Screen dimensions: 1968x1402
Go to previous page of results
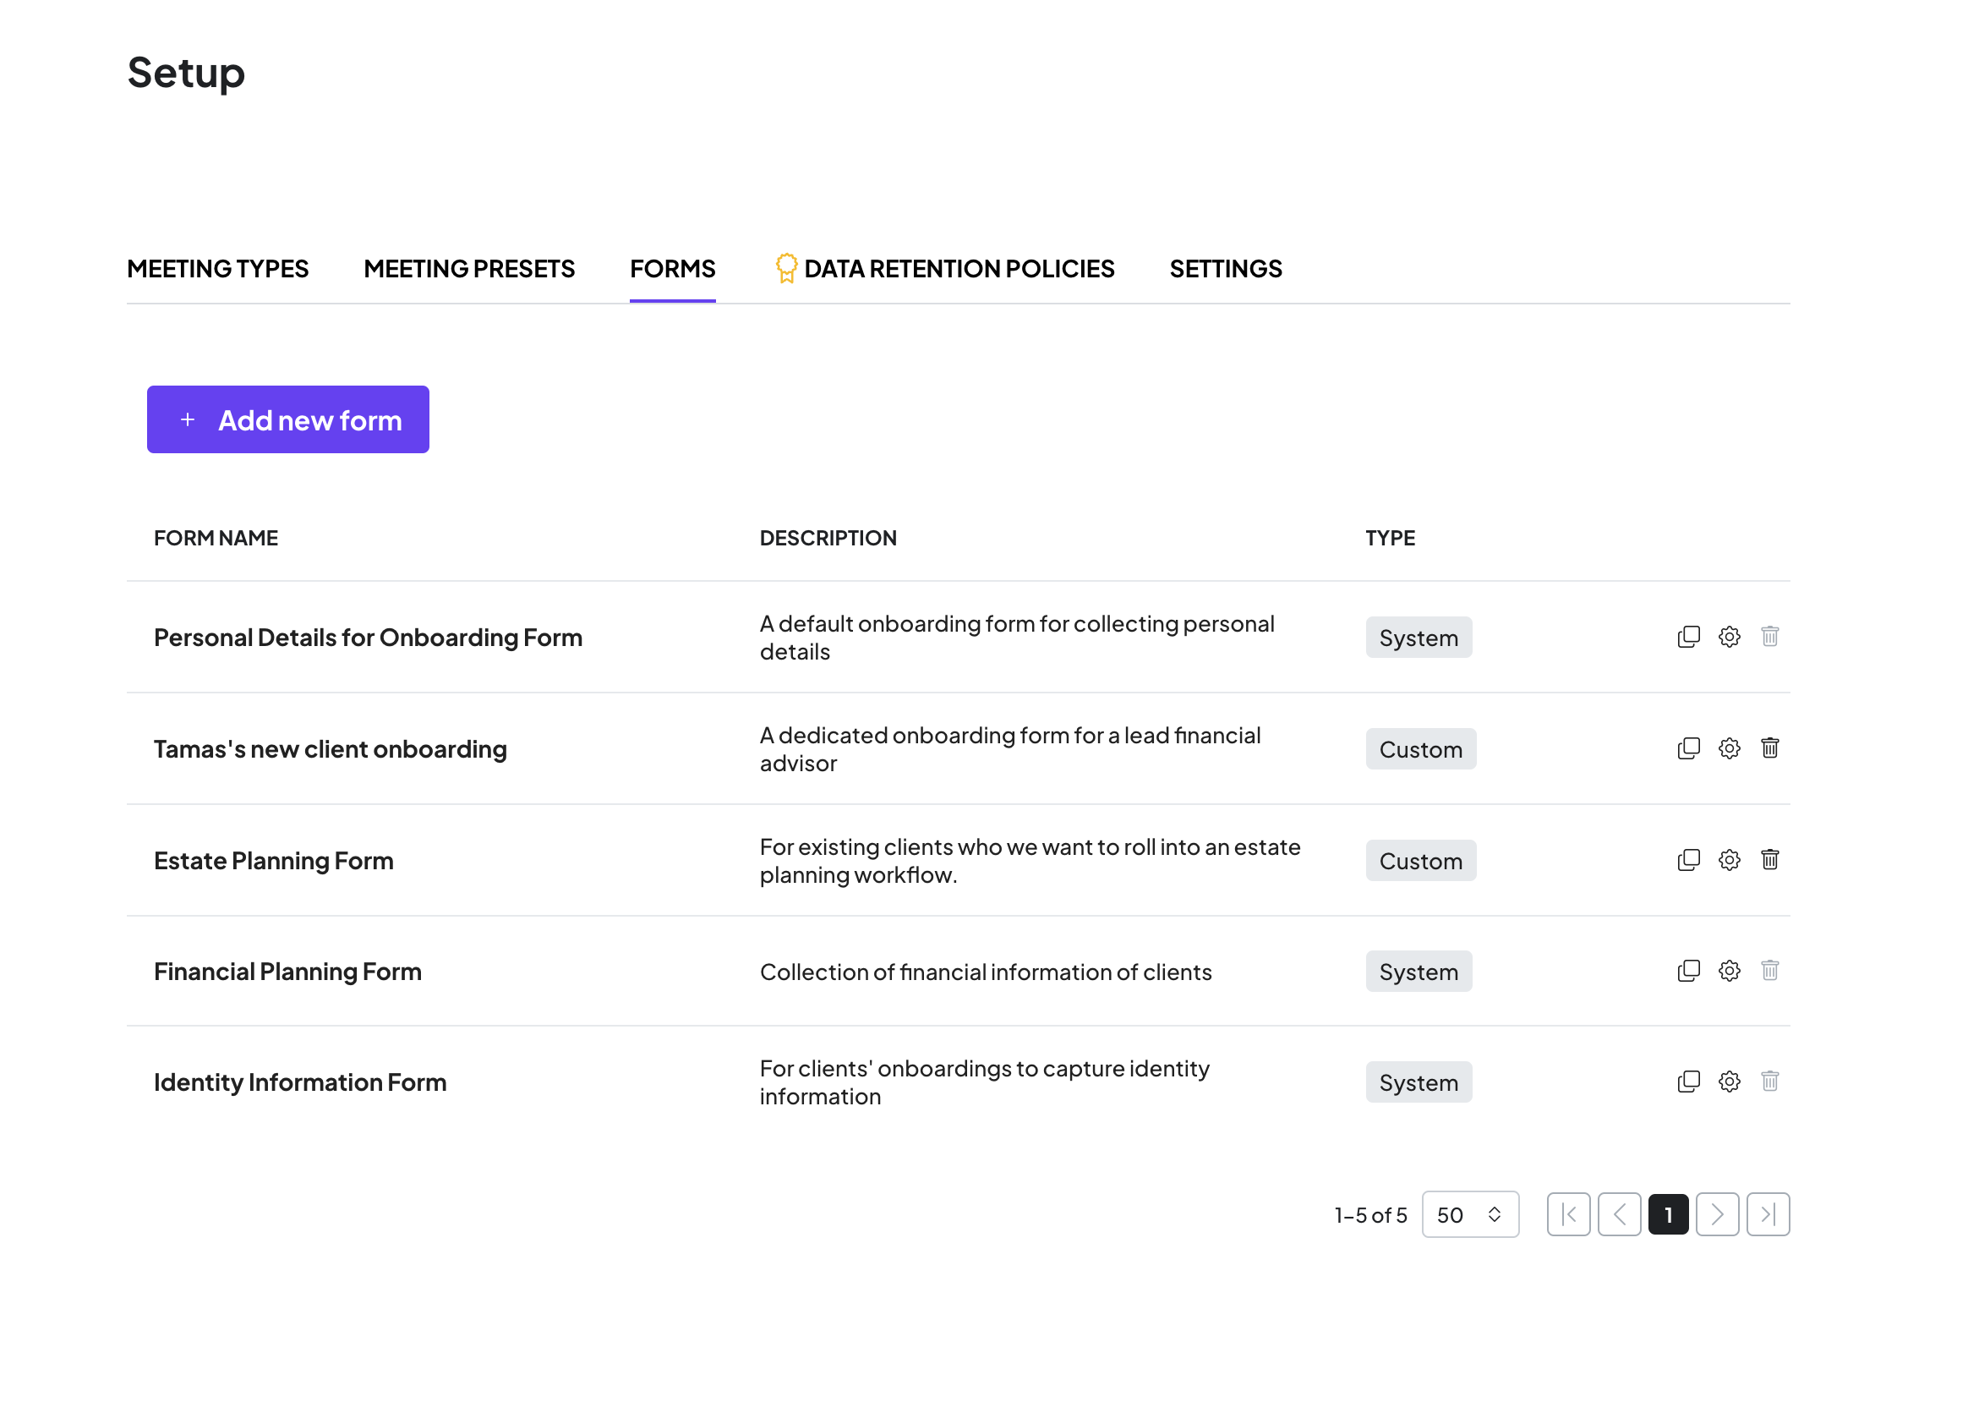1619,1214
